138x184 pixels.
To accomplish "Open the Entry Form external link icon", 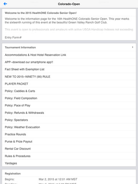I will pos(21,38).
